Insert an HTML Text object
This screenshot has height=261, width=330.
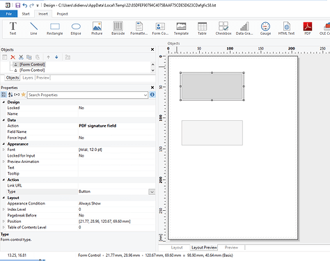coord(286,29)
